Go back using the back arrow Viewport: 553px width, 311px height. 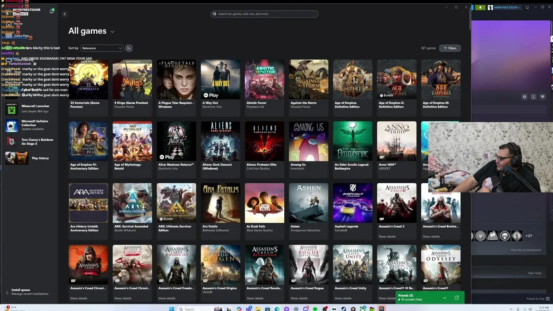point(64,14)
